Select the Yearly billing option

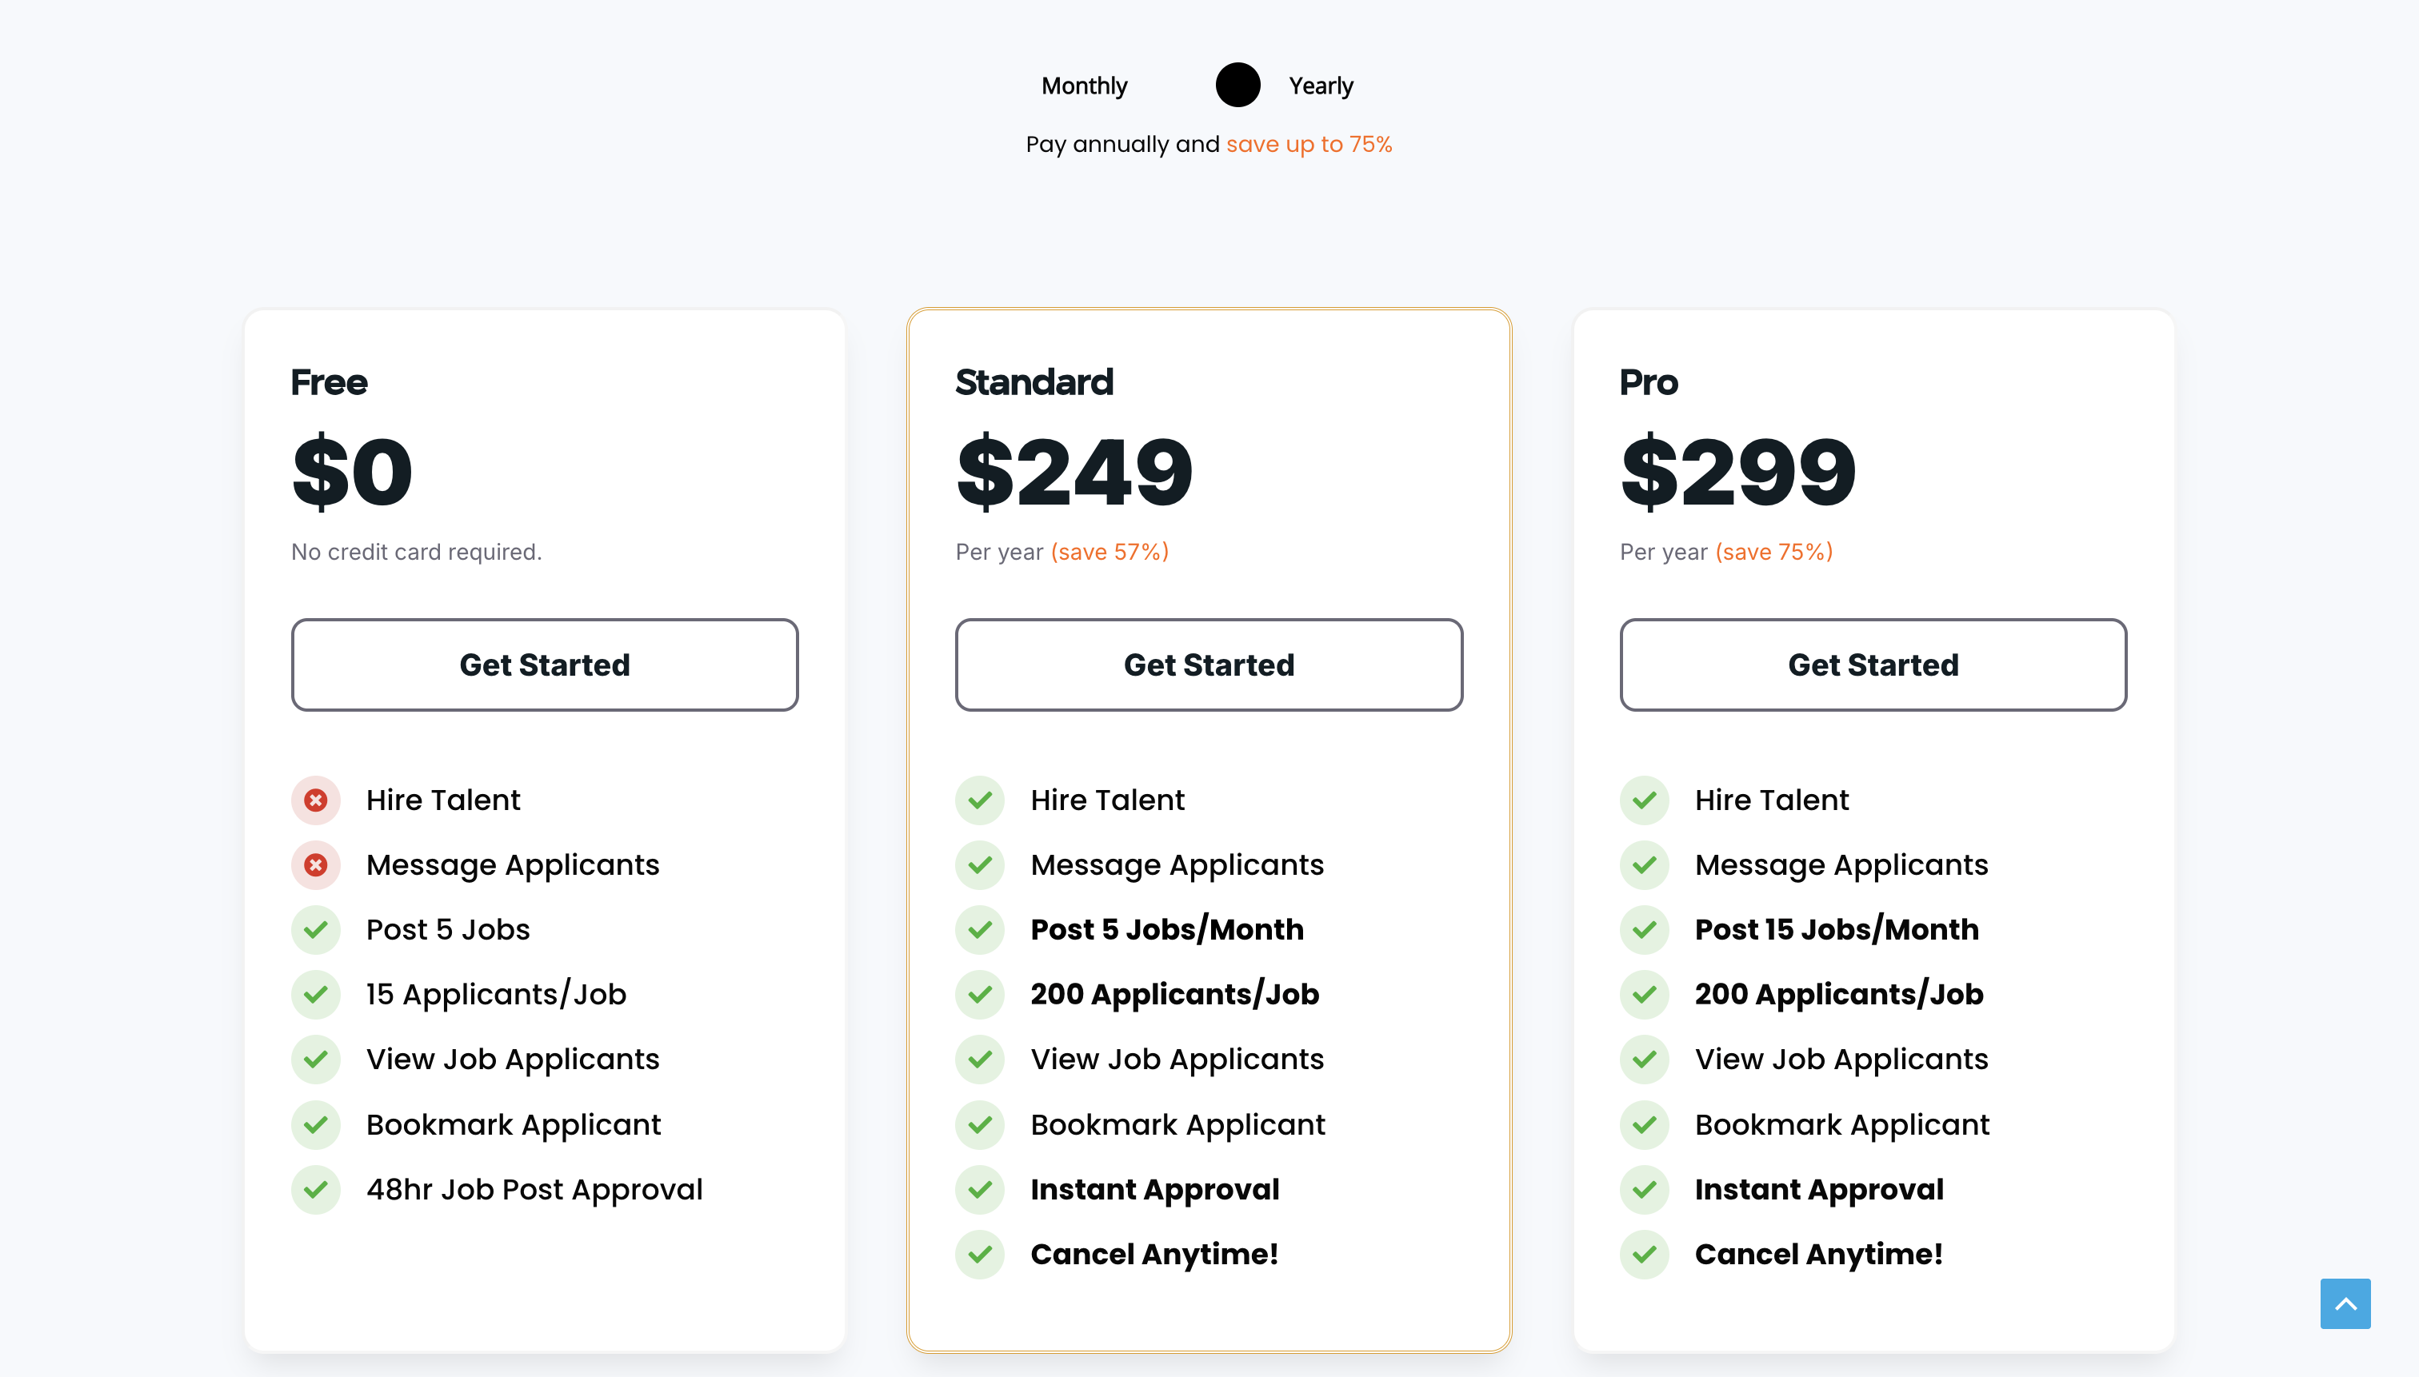(x=1321, y=86)
